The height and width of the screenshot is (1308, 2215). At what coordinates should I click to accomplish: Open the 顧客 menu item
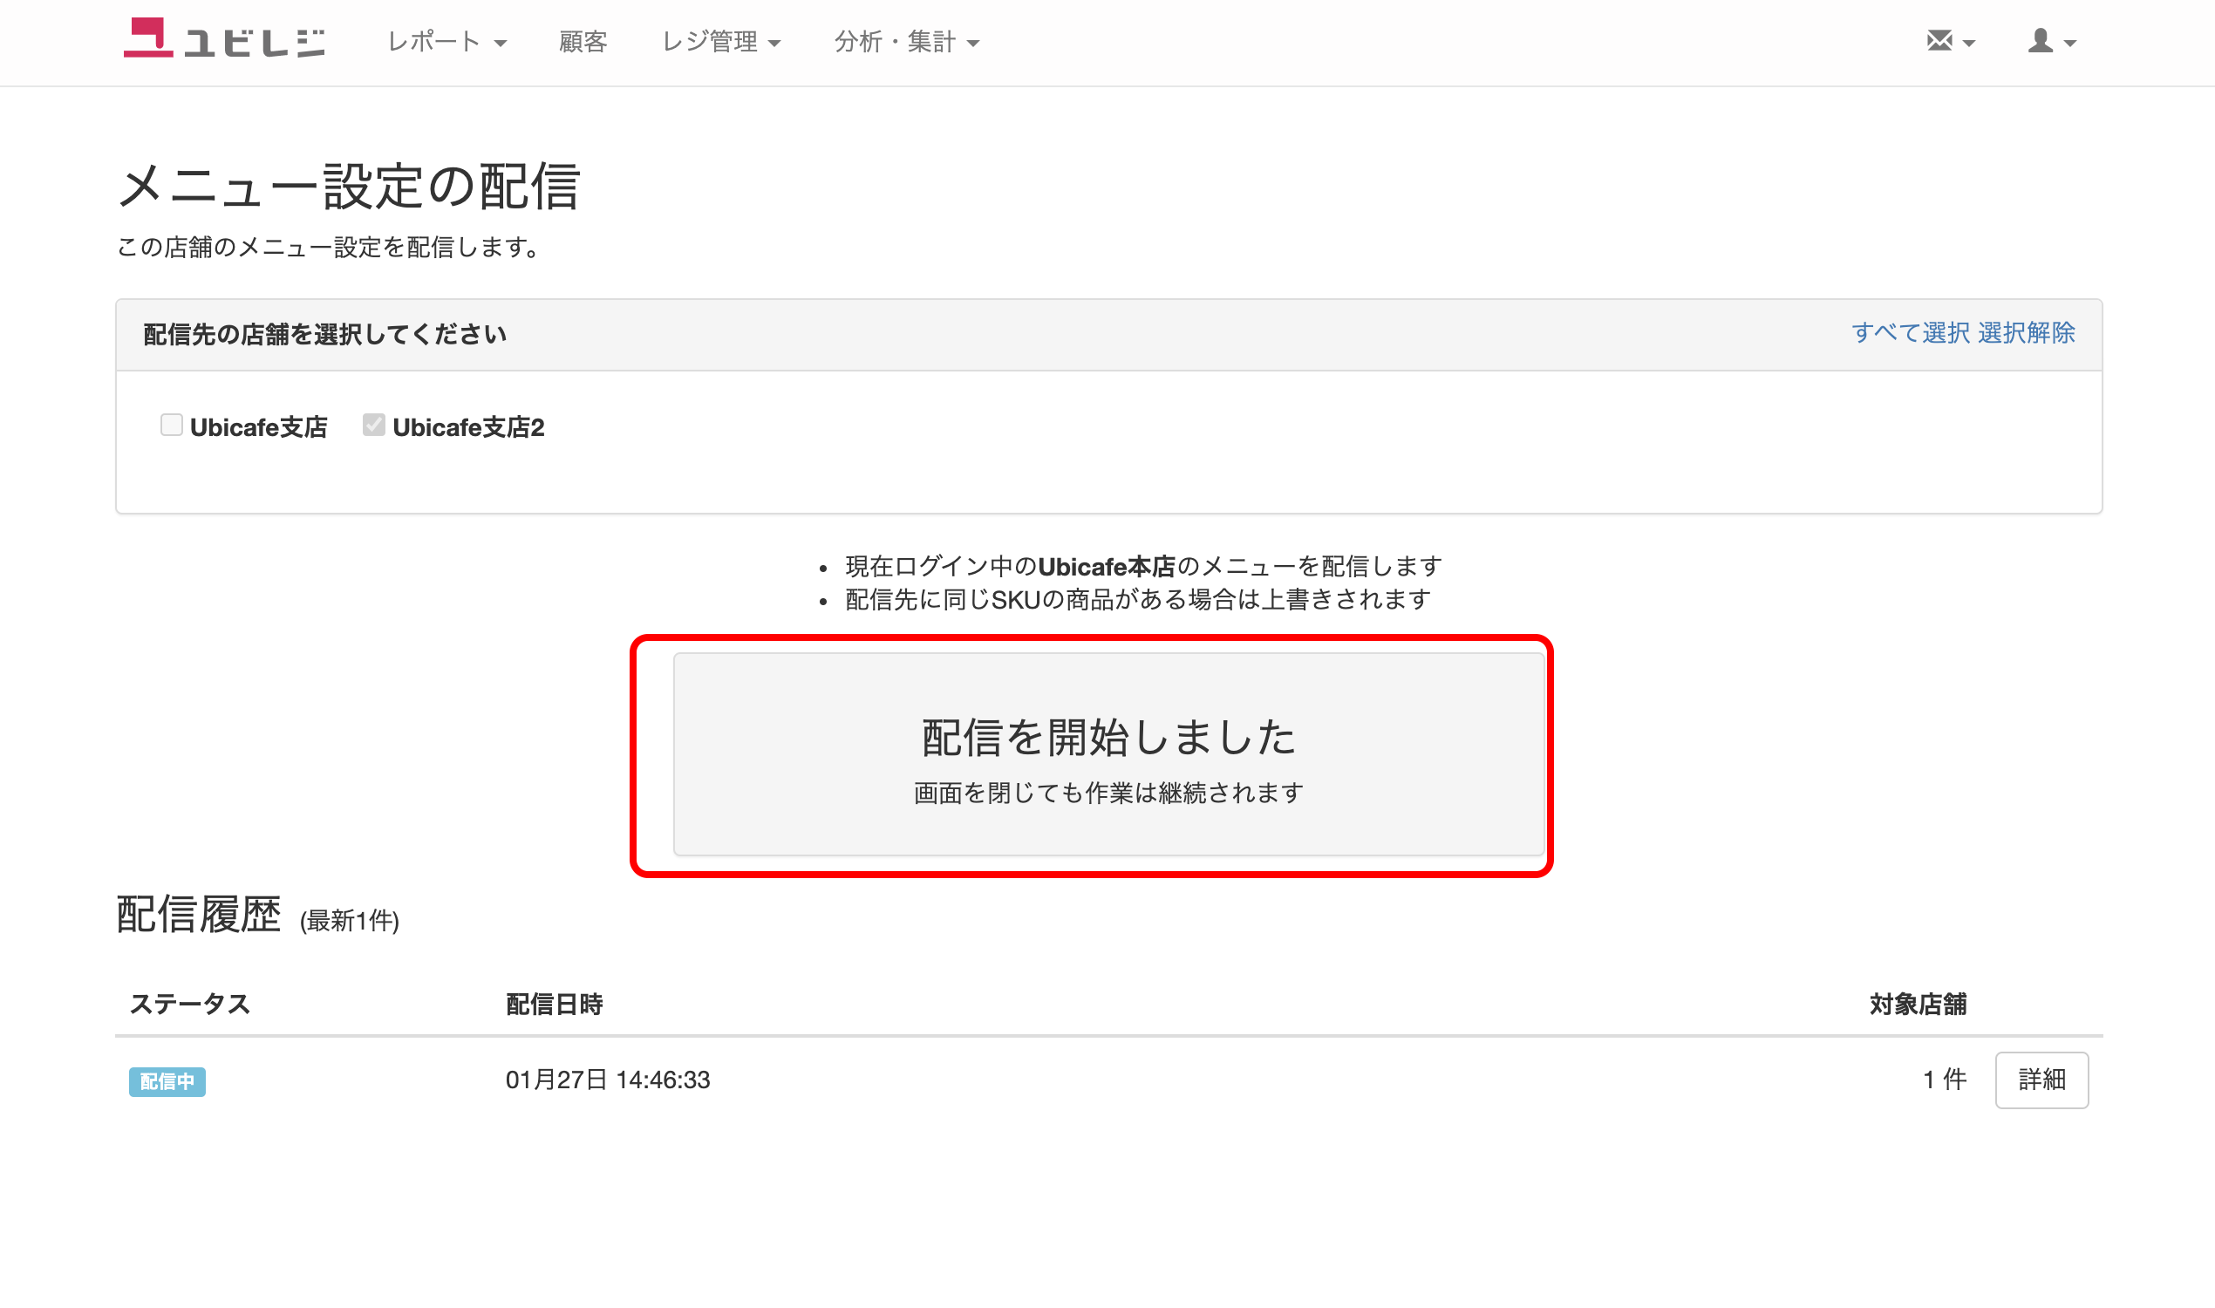coord(583,42)
